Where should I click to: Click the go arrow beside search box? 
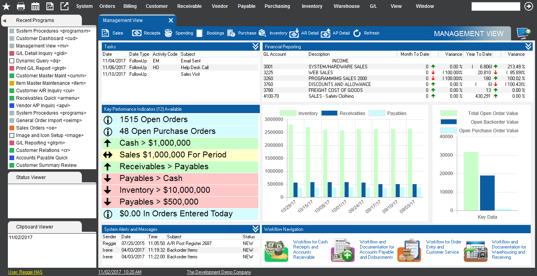tap(528, 6)
